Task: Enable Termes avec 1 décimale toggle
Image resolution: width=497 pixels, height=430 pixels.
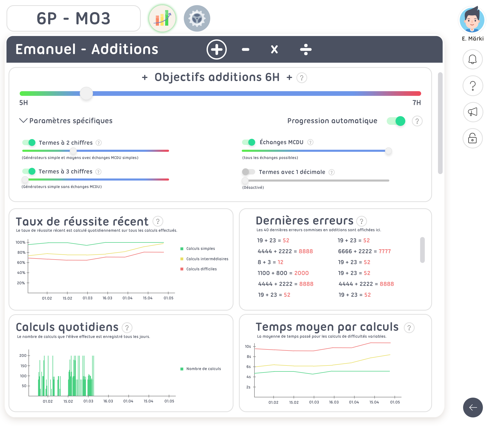Action: (x=248, y=172)
